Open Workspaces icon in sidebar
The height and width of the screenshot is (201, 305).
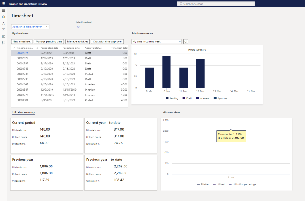[3, 36]
